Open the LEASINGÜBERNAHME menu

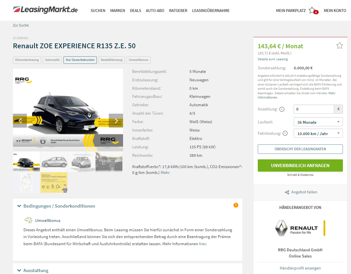click(211, 10)
